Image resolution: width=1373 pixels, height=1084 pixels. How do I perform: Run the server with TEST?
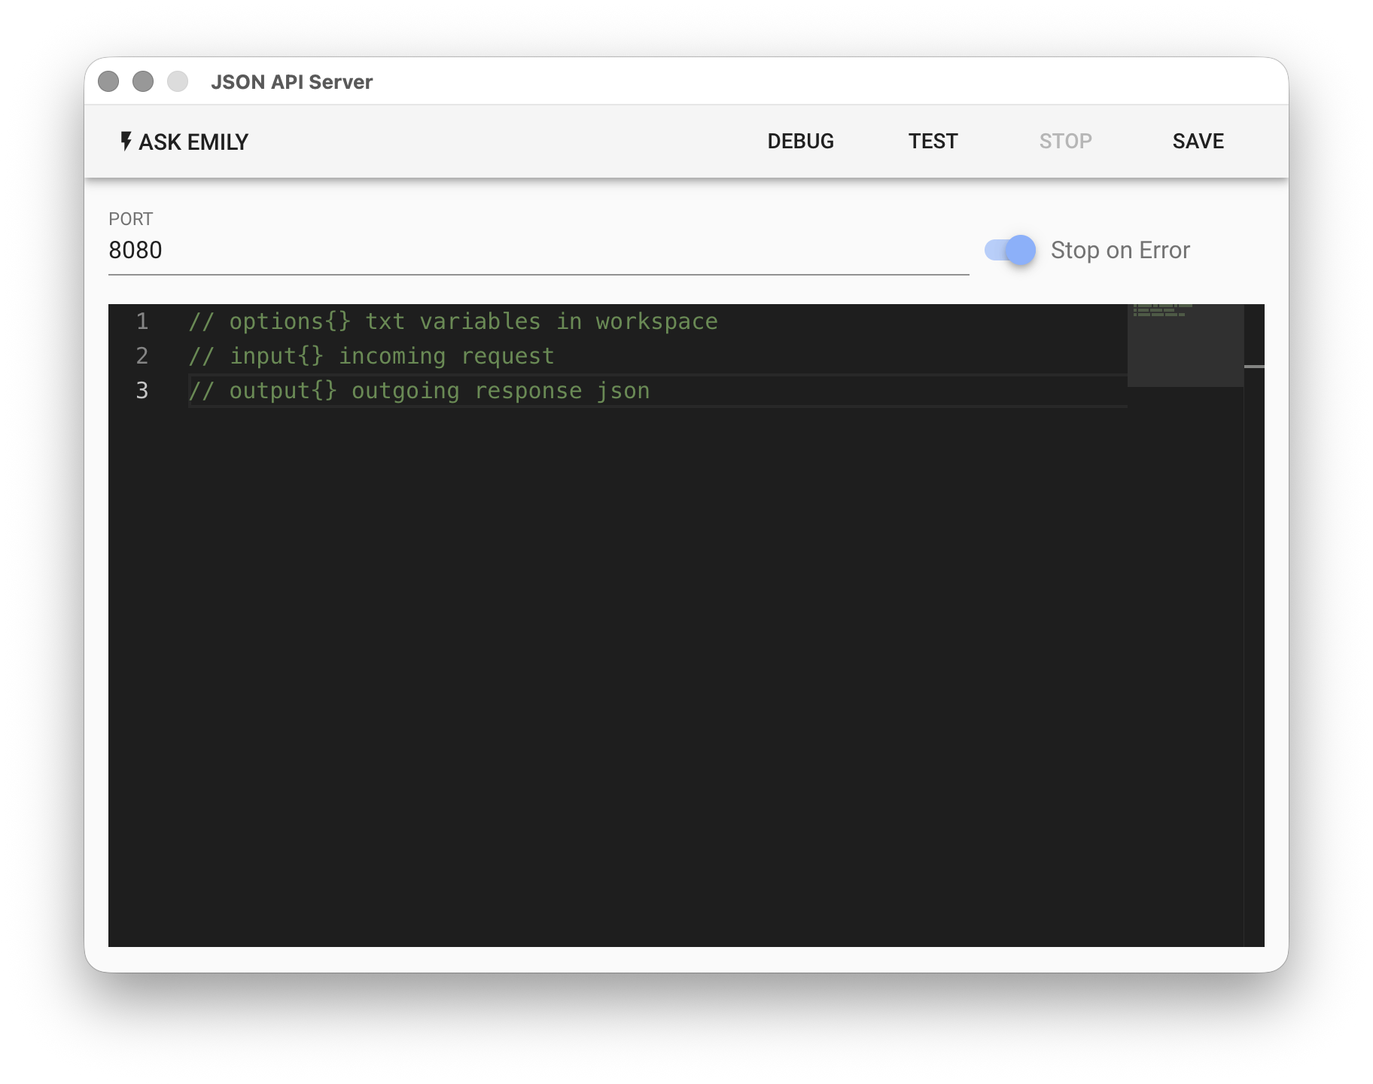click(x=933, y=141)
